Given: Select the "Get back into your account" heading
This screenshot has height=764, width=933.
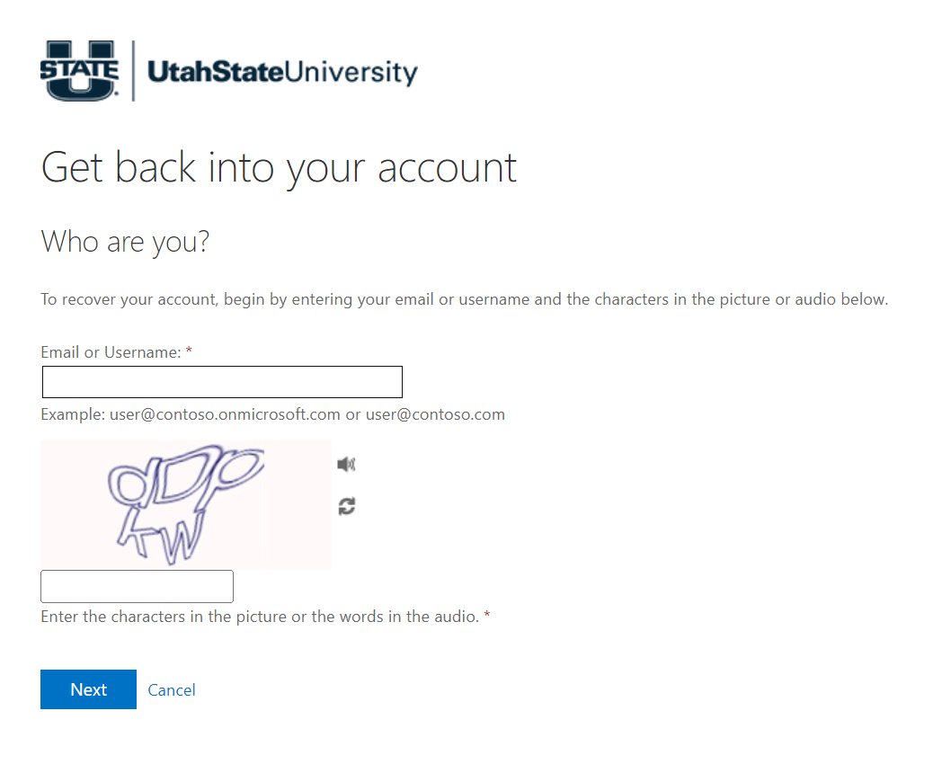Looking at the screenshot, I should pos(279,168).
